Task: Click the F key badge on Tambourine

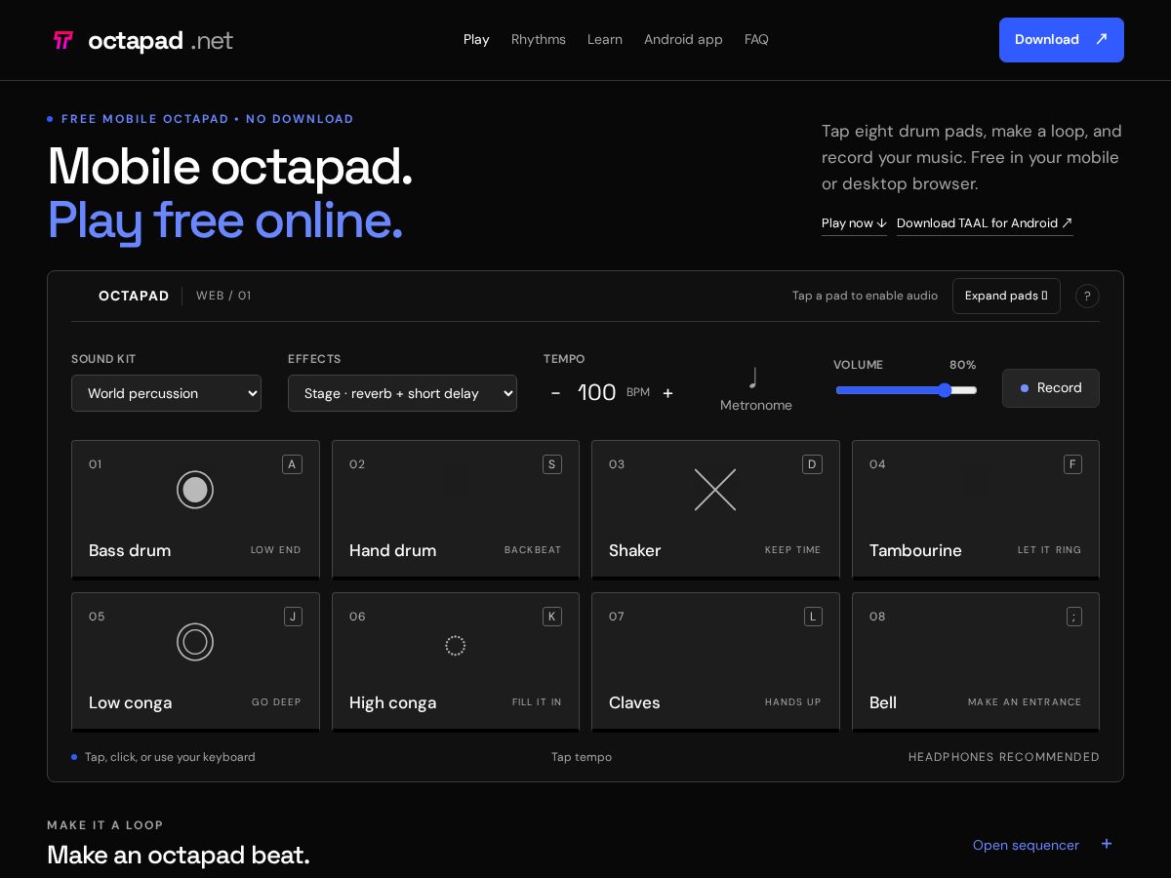Action: pos(1072,464)
